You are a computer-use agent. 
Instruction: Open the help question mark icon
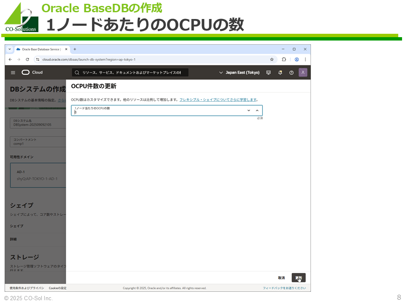[x=292, y=73]
